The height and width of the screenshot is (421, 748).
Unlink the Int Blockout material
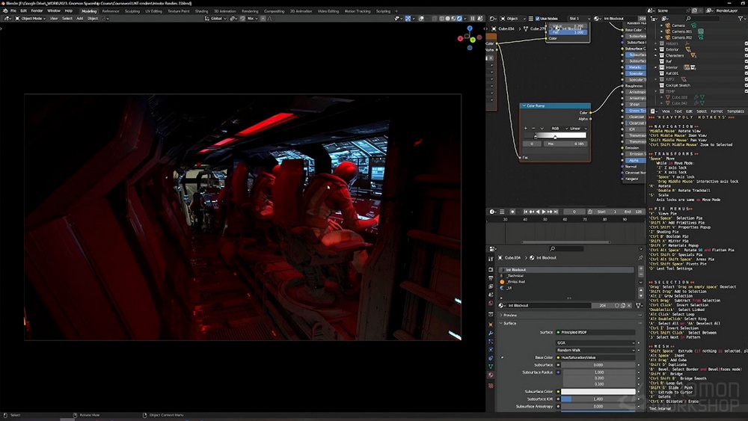[629, 306]
